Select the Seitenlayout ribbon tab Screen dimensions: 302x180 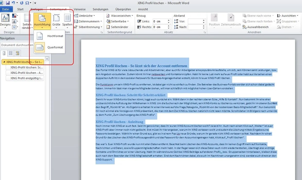[x=58, y=9]
